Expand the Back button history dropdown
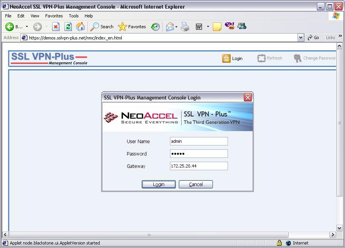345x248 pixels. pos(27,27)
